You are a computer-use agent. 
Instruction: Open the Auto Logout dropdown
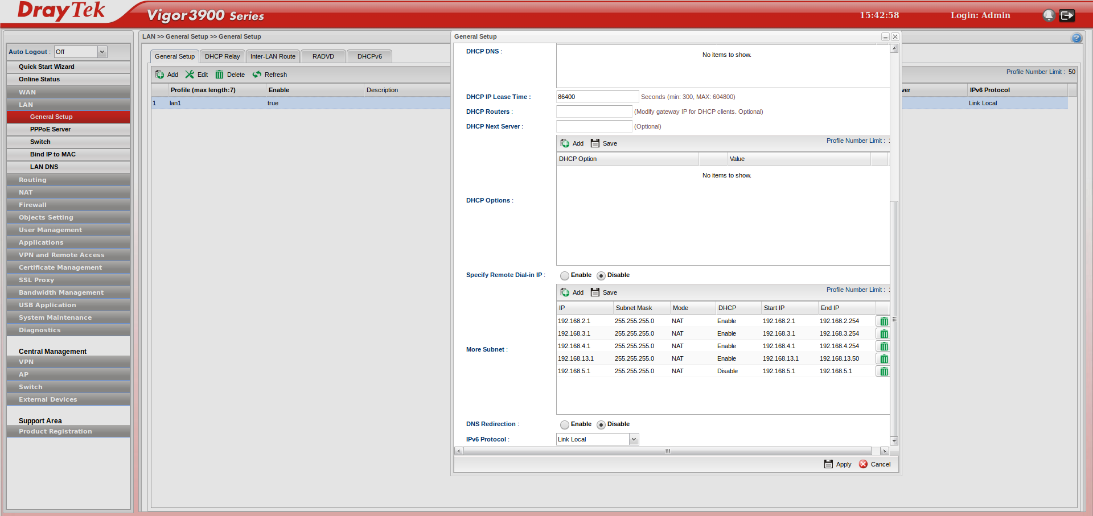(102, 52)
